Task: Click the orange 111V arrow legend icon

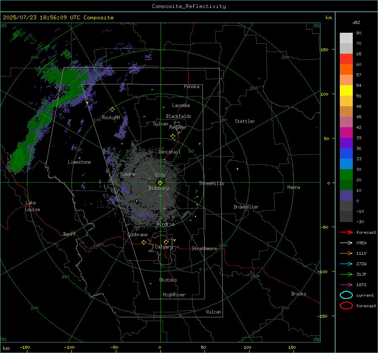Action: [x=346, y=253]
